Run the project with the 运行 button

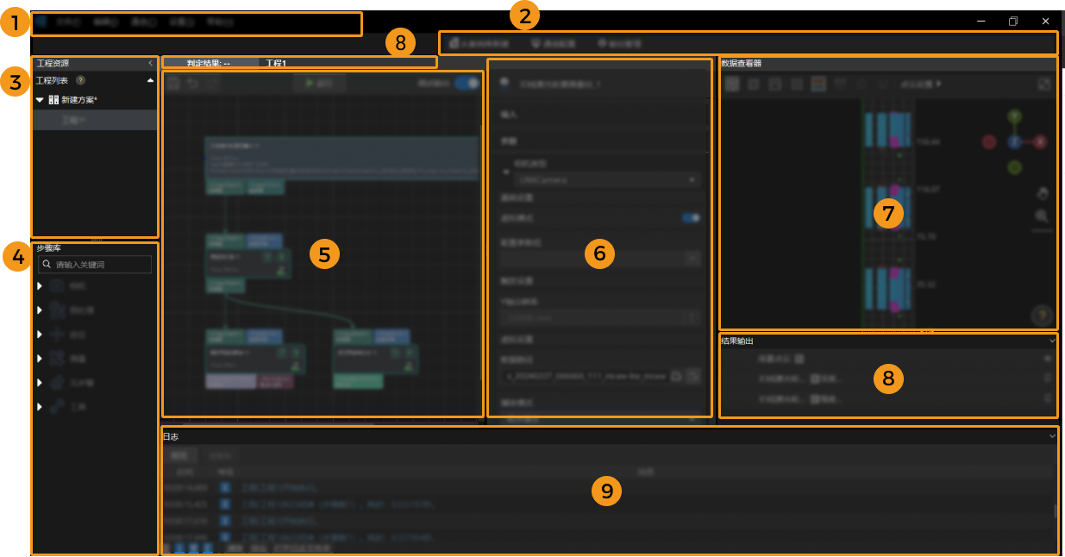pyautogui.click(x=319, y=83)
